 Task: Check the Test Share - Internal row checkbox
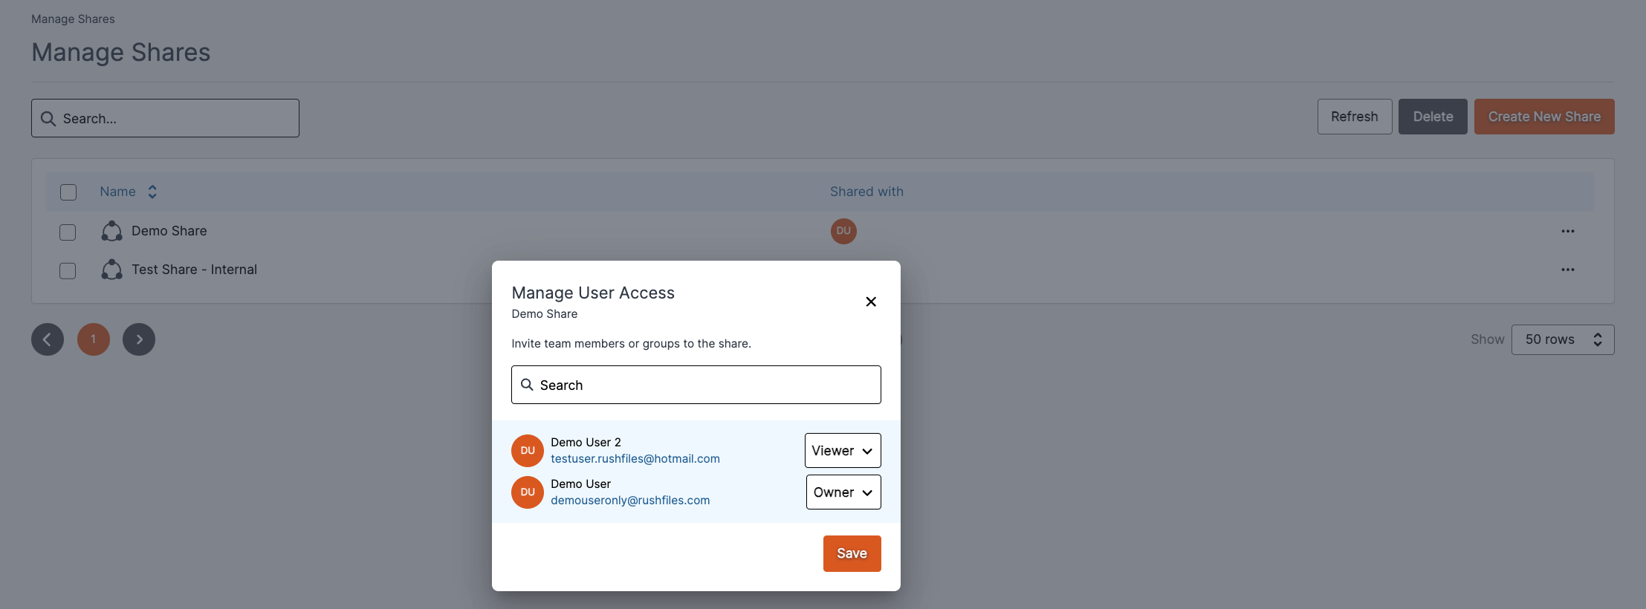tap(68, 271)
